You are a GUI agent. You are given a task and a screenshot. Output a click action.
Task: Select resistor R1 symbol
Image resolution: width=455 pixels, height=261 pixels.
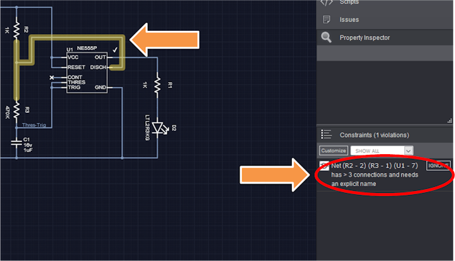pyautogui.click(x=157, y=85)
